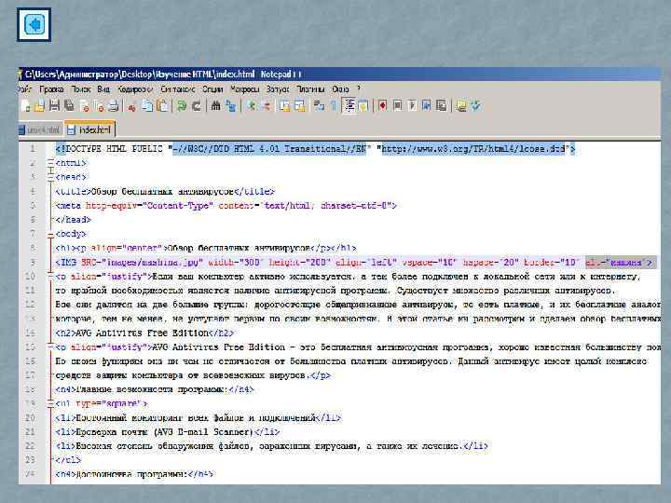
Task: Open the Поиск menu
Action: point(80,89)
